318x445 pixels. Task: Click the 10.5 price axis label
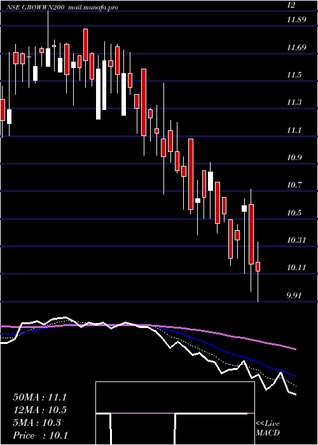[x=294, y=213]
